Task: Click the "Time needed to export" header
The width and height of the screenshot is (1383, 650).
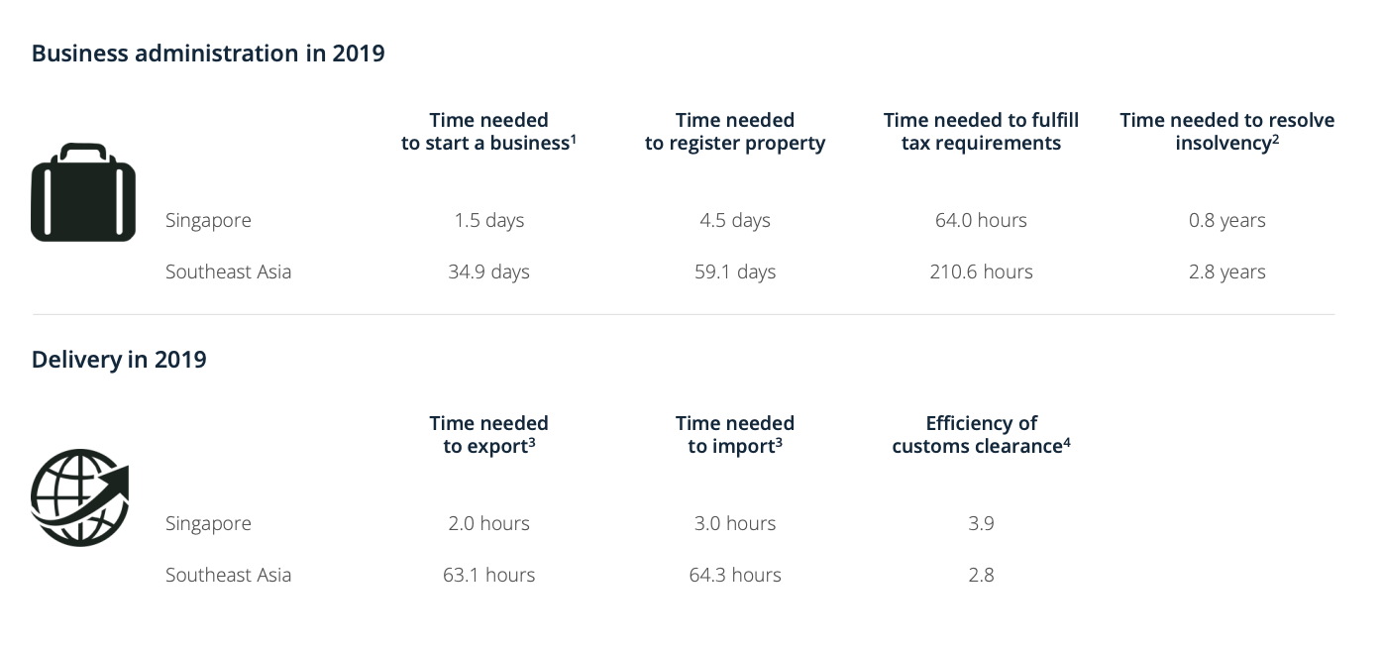Action: click(x=488, y=435)
